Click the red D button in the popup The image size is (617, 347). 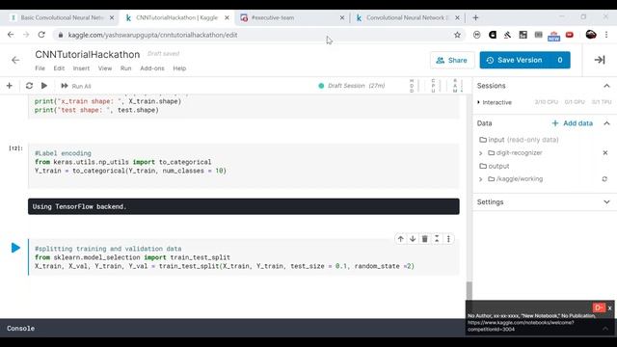pos(599,307)
